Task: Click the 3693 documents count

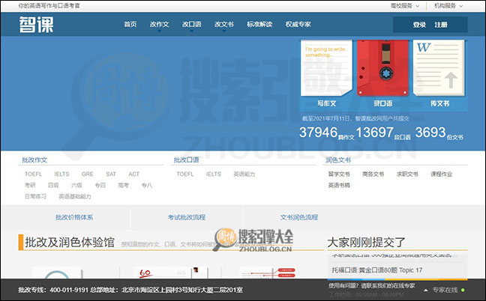Action: pos(430,133)
